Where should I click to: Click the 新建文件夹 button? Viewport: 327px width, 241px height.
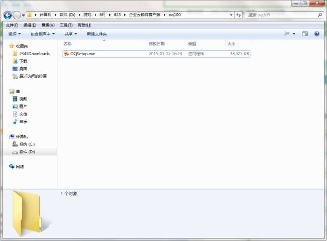click(97, 34)
